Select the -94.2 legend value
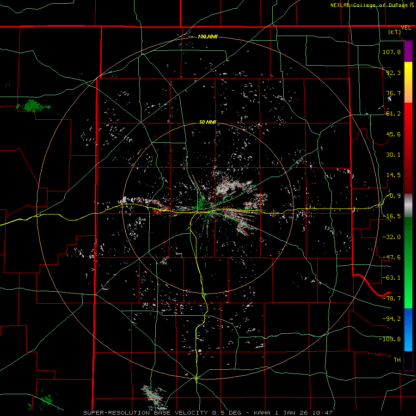Viewport: 416px width, 416px height. point(392,319)
